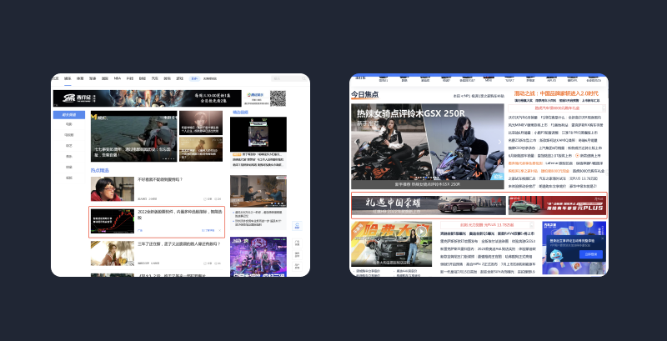This screenshot has height=341, width=667.
Task: Click the blue heading above the black video panel
Action: [x=240, y=113]
